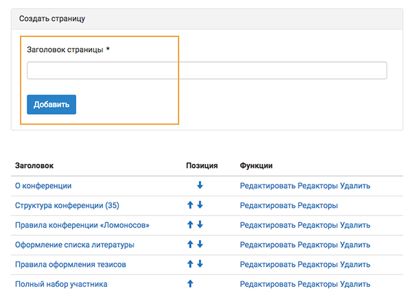Delete «Правила конференции «Ломоносов»» page
Viewport: 412px width, 308px height.
(355, 225)
